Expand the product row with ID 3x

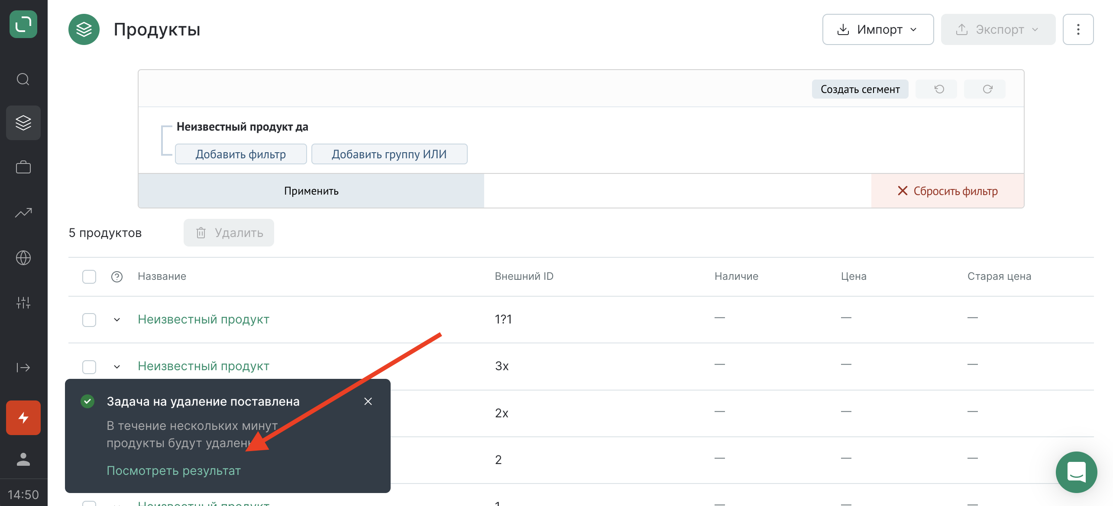pyautogui.click(x=117, y=367)
